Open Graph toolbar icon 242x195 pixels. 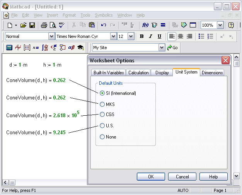(18, 48)
